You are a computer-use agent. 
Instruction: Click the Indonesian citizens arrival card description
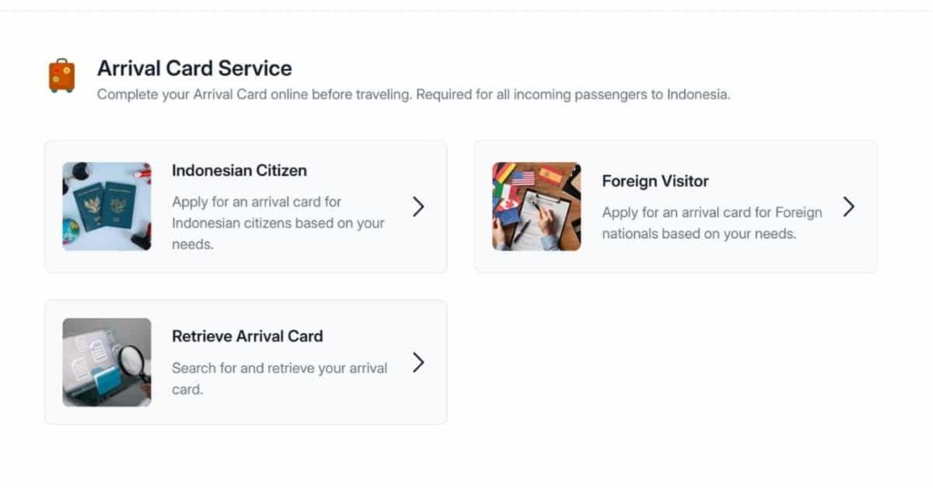(278, 223)
